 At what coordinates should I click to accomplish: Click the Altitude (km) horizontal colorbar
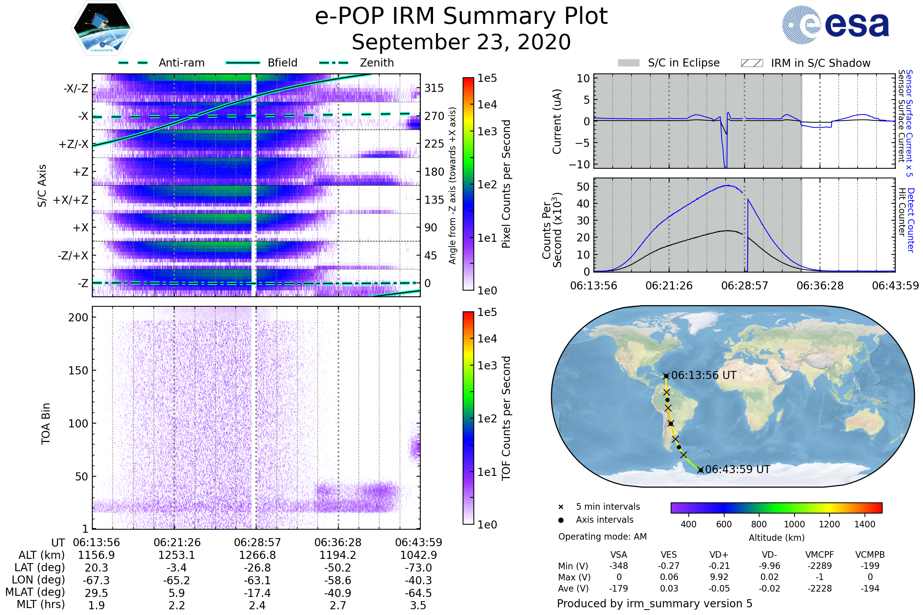coord(776,507)
